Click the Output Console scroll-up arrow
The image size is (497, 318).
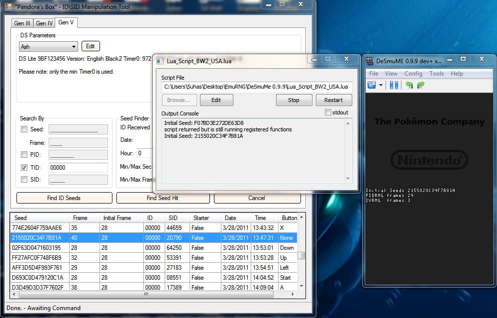[x=348, y=123]
